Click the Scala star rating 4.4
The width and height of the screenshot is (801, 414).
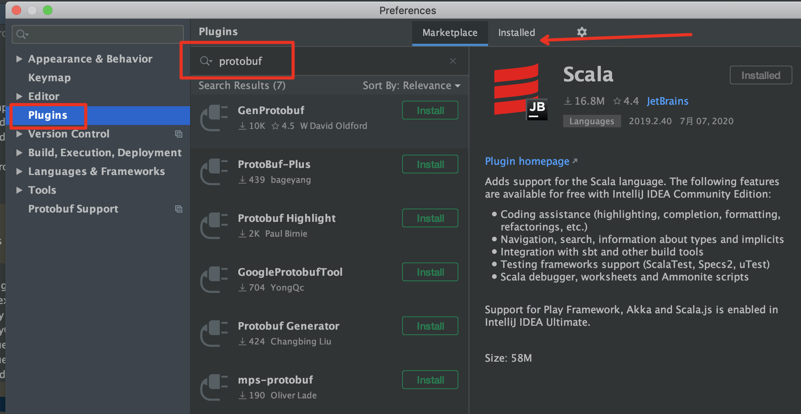[626, 101]
